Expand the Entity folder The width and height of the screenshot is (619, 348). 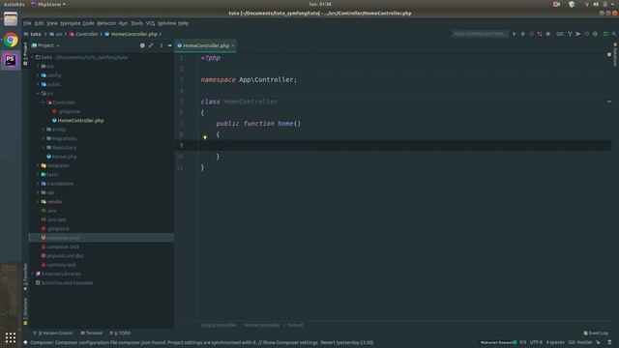[44, 130]
